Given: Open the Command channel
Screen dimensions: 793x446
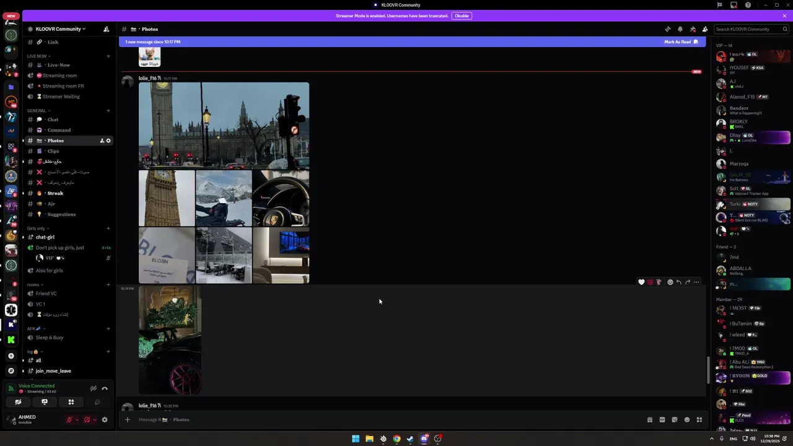Looking at the screenshot, I should pyautogui.click(x=69, y=130).
